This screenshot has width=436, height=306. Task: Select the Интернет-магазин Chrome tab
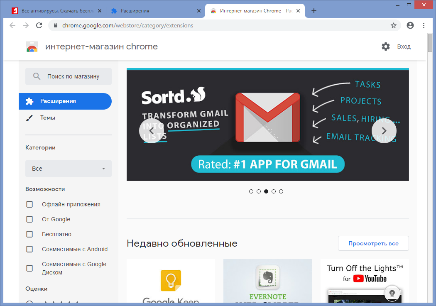coord(255,11)
